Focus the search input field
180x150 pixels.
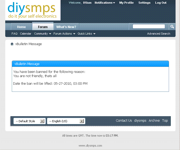[x=149, y=26]
